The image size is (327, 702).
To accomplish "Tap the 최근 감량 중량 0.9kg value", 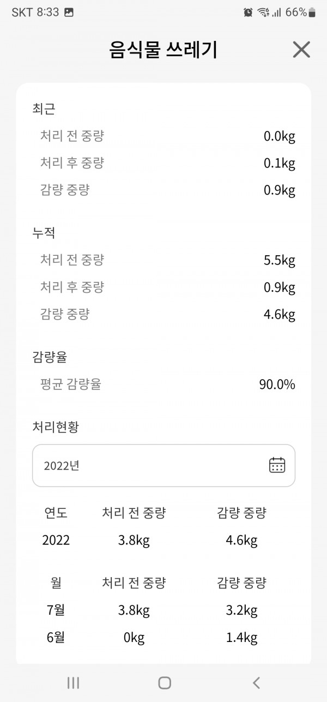I will (x=280, y=190).
